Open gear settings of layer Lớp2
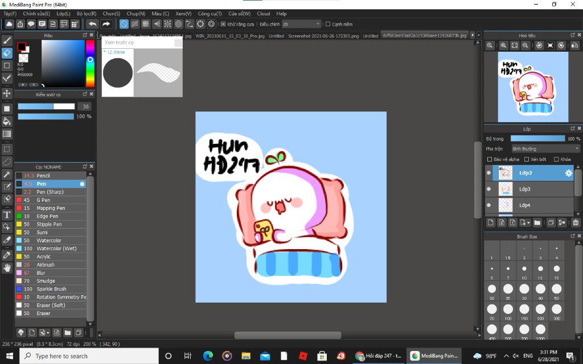 pyautogui.click(x=569, y=173)
